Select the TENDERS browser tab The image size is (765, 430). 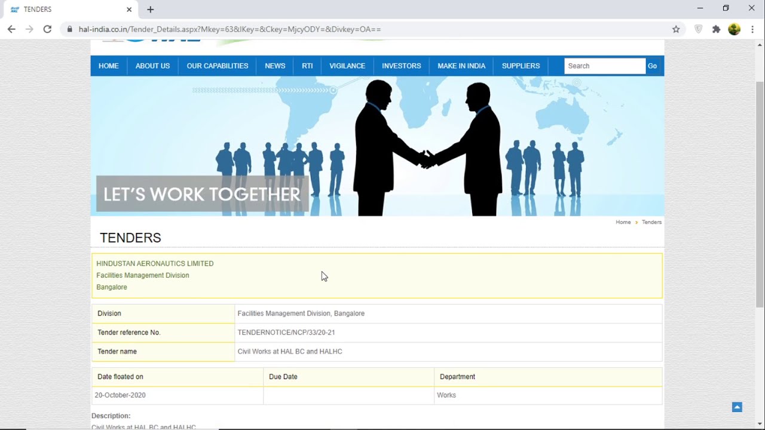tap(71, 10)
